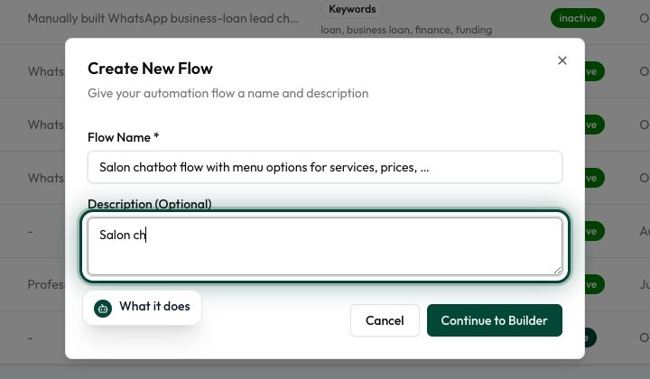Image resolution: width=650 pixels, height=379 pixels.
Task: Click the 'Create New Flow' dialog title
Action: coord(150,69)
